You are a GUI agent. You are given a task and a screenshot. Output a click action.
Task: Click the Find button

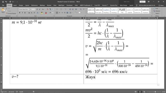(x=156, y=9)
